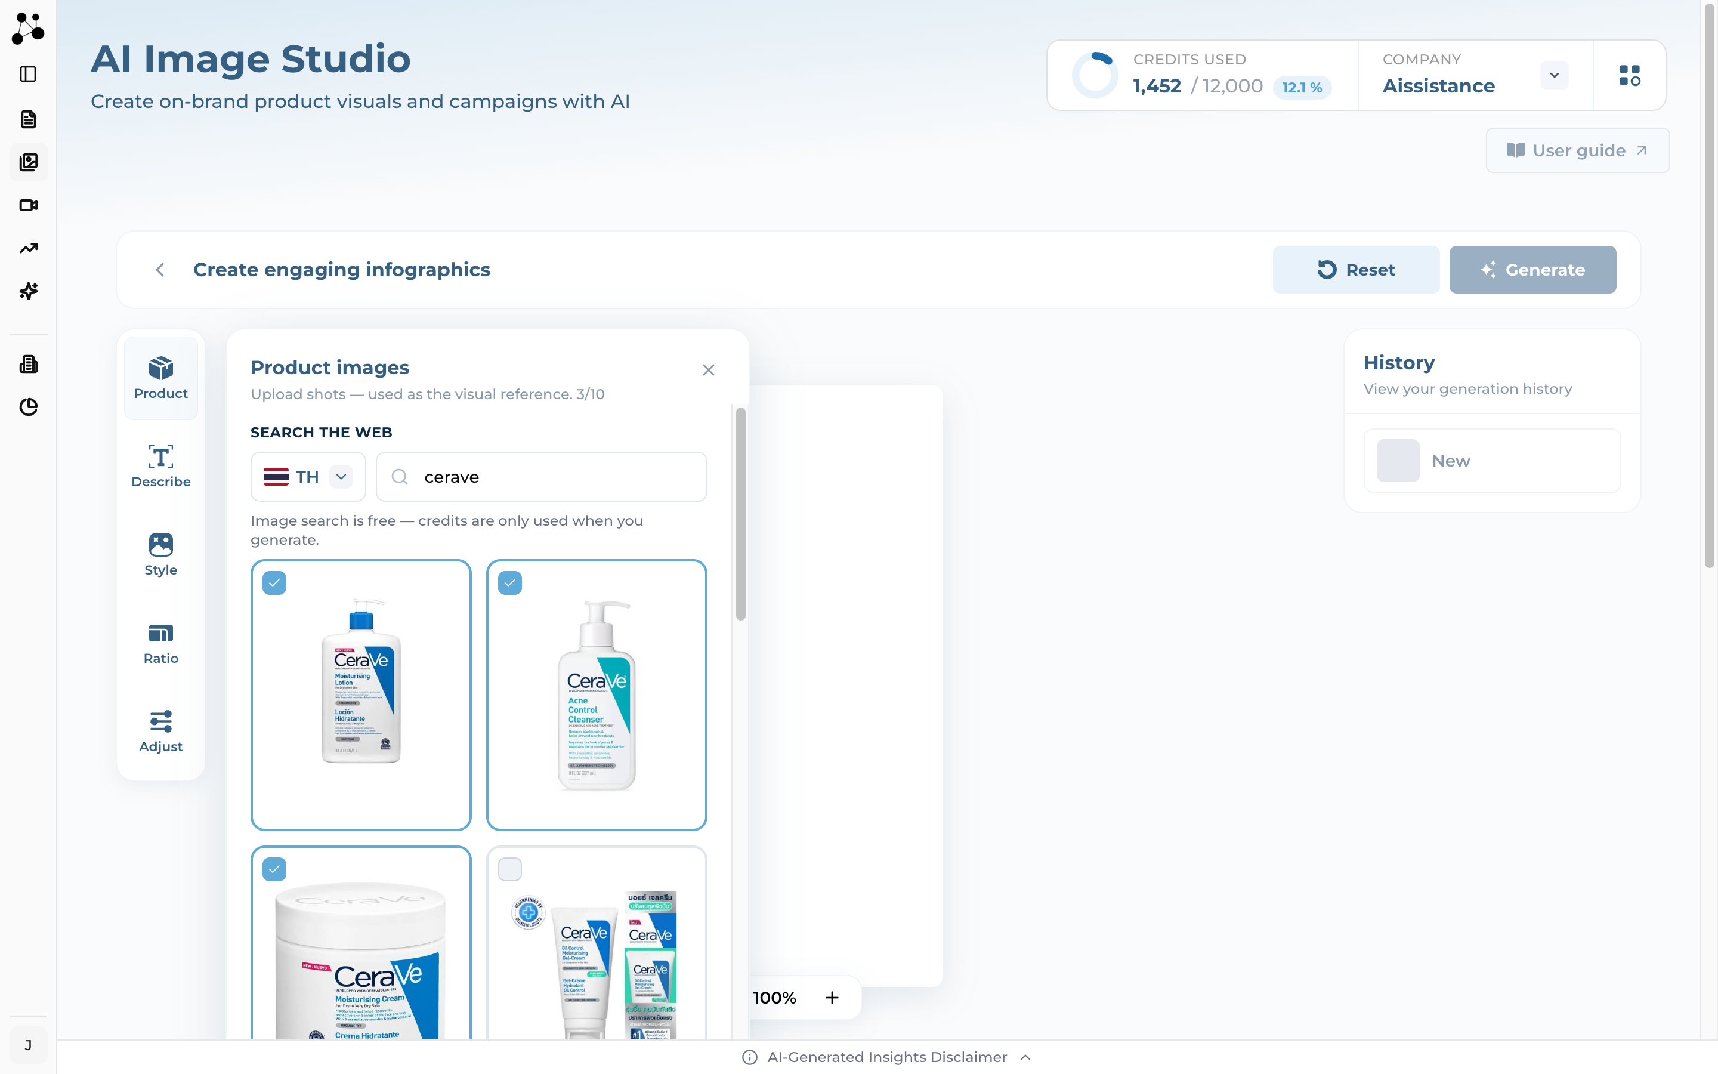Click the 1,452 credits used value
The image size is (1718, 1074).
coord(1157,86)
